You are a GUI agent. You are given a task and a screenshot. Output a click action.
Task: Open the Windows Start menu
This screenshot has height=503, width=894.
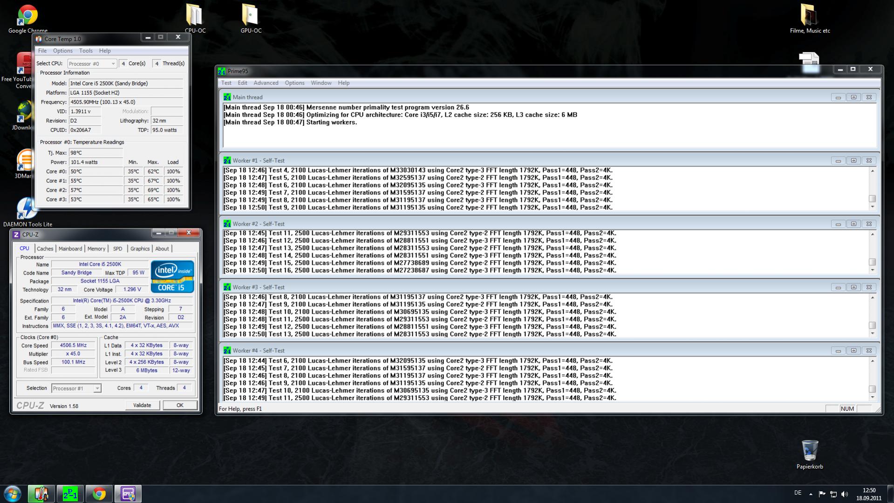click(x=13, y=494)
